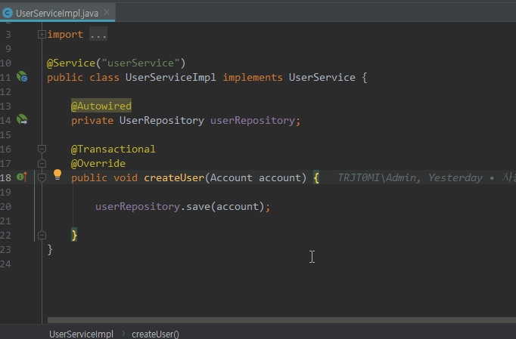Image resolution: width=516 pixels, height=339 pixels.
Task: Click the Account parameter type
Action: 231,177
